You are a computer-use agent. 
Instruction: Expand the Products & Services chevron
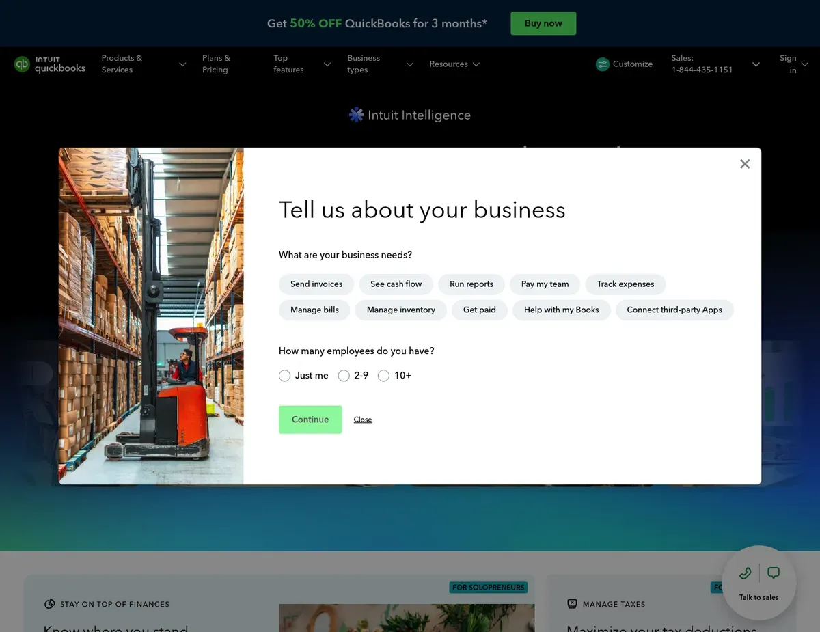click(182, 64)
